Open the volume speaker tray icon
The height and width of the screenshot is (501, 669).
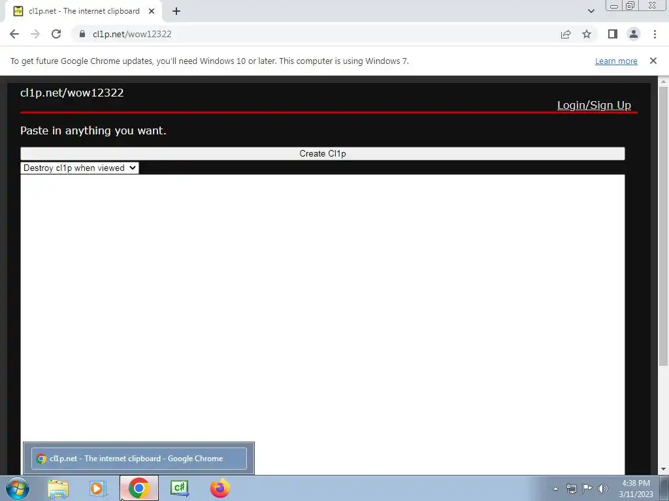[603, 489]
